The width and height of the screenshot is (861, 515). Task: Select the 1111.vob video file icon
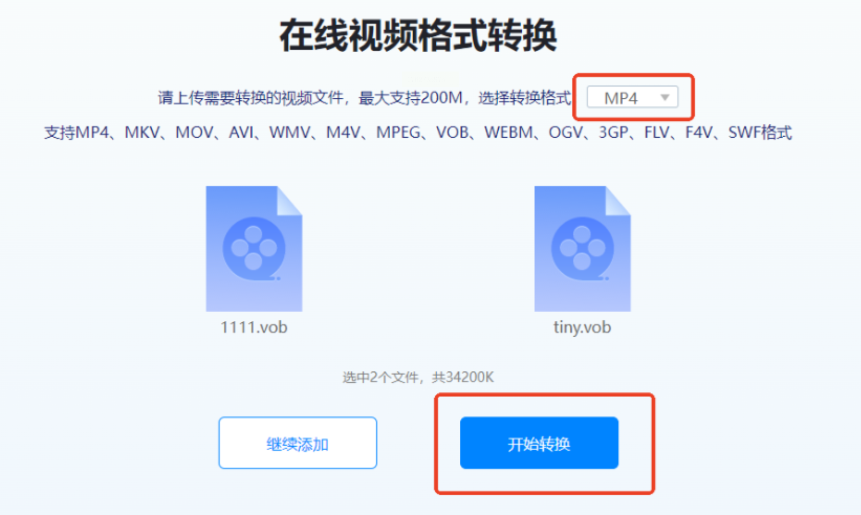(254, 248)
